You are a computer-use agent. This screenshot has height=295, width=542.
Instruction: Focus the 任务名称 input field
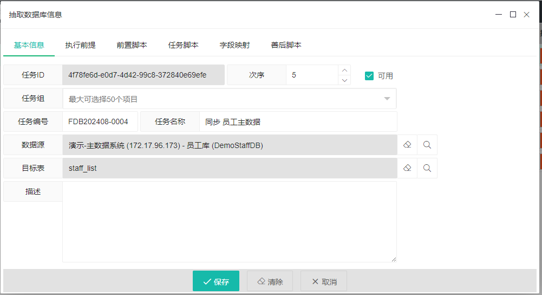point(298,121)
